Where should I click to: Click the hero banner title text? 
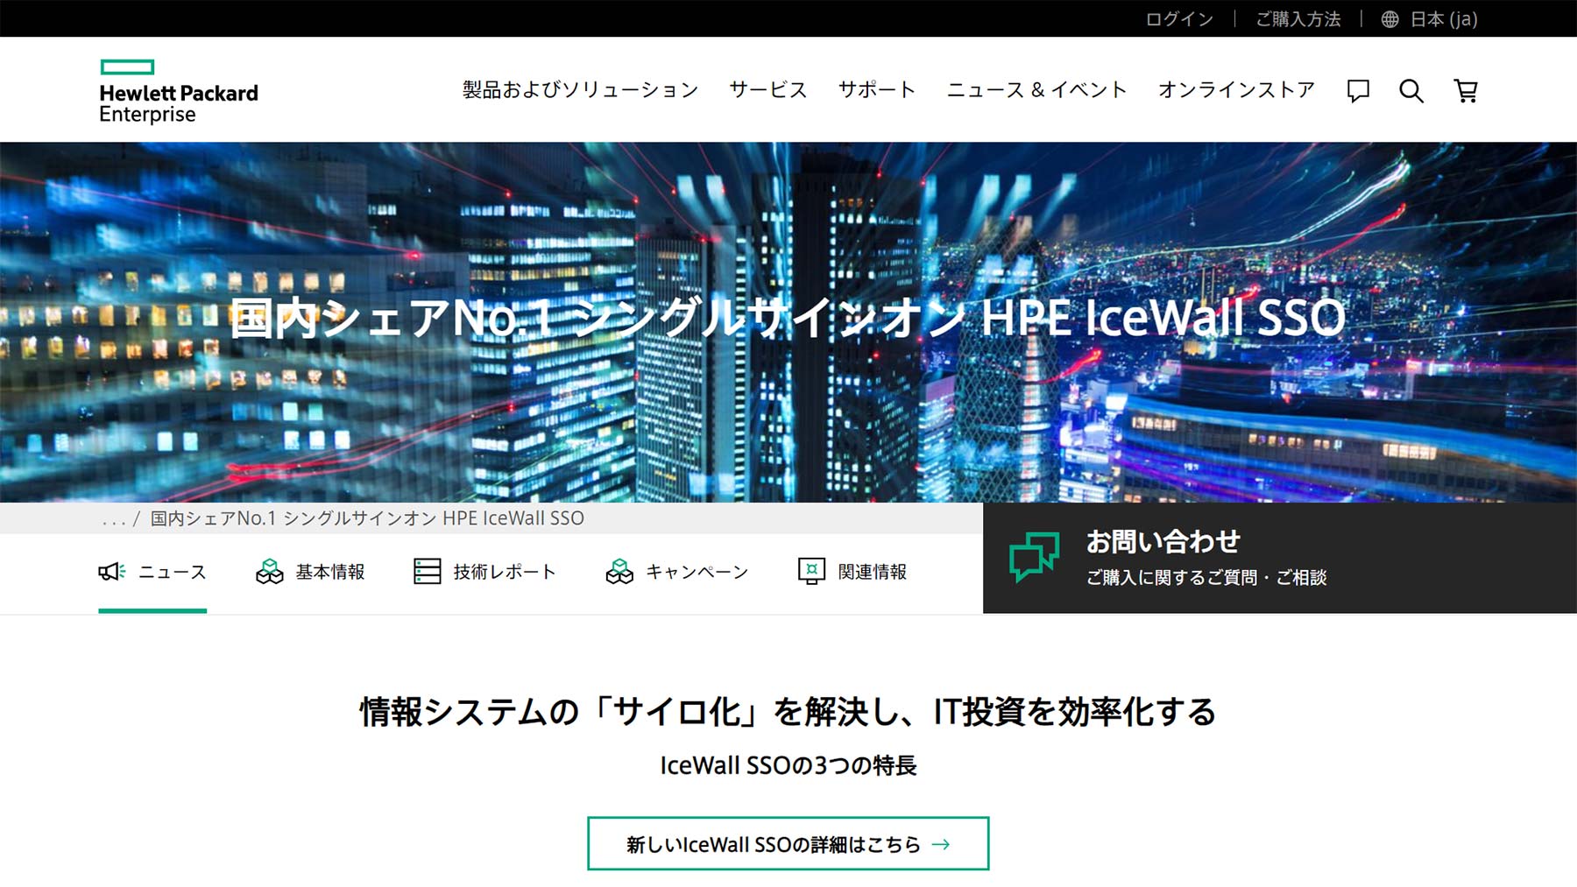pyautogui.click(x=787, y=317)
